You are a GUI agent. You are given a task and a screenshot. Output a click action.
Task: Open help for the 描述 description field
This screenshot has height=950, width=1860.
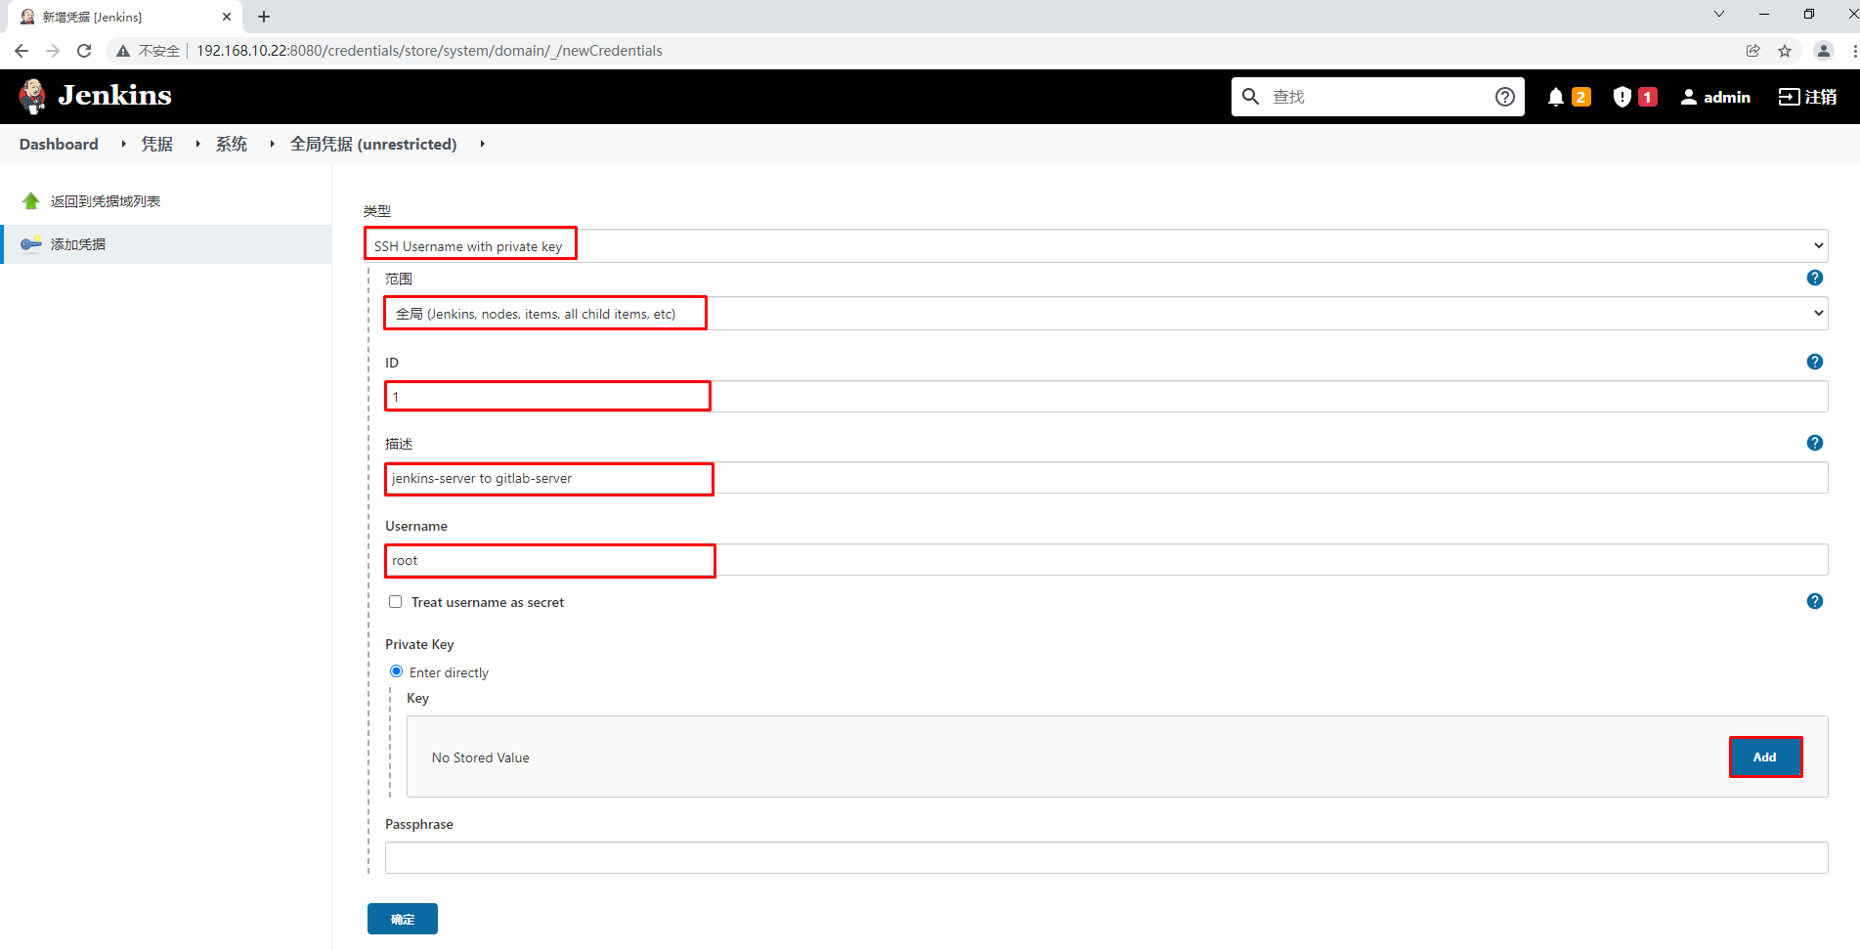point(1815,443)
